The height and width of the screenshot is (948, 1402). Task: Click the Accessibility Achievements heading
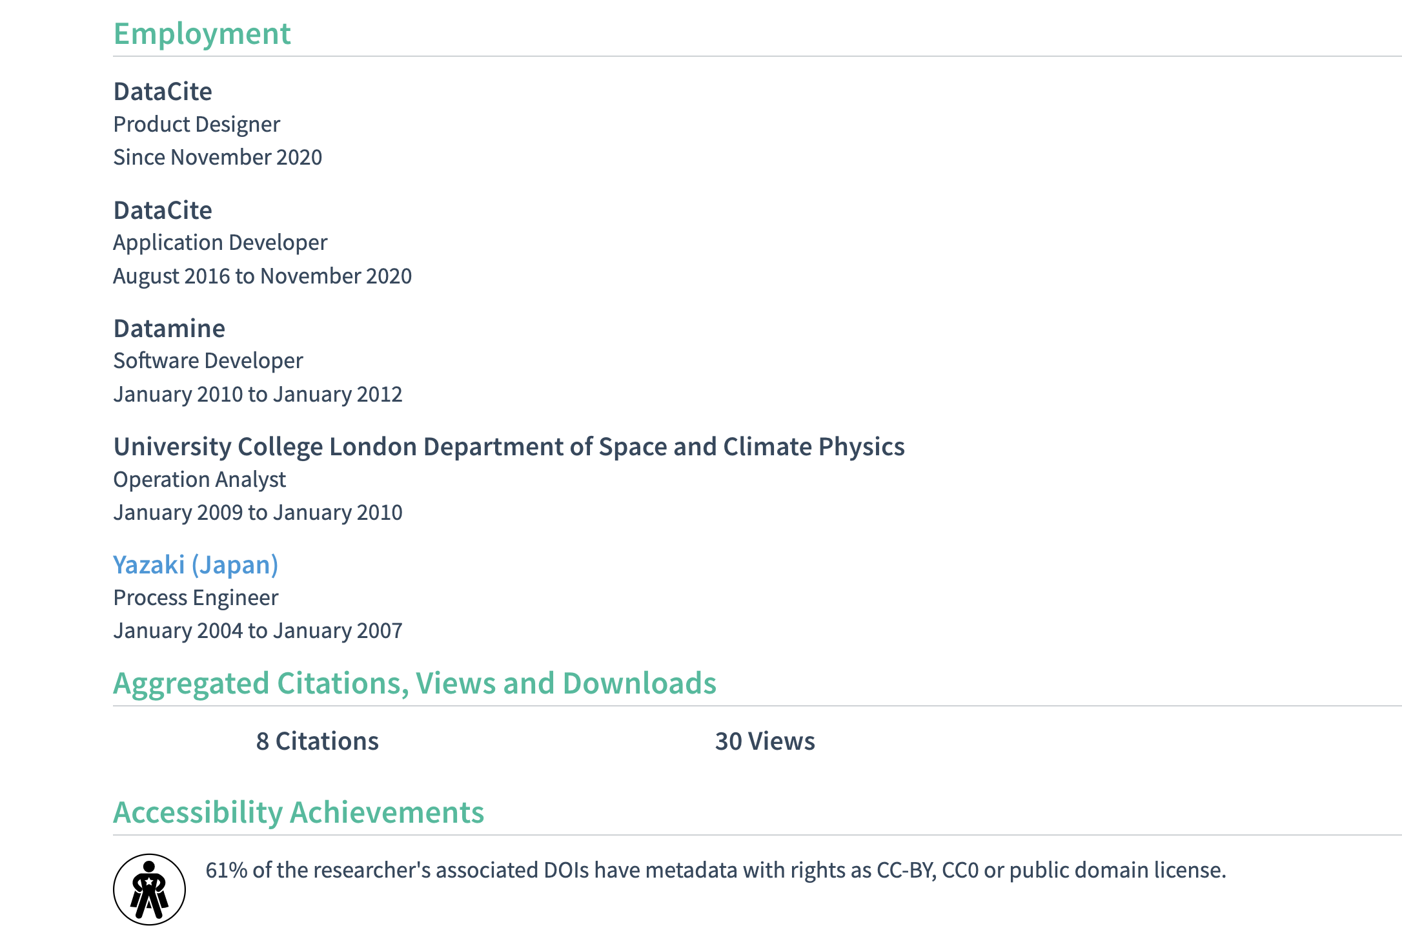coord(298,812)
